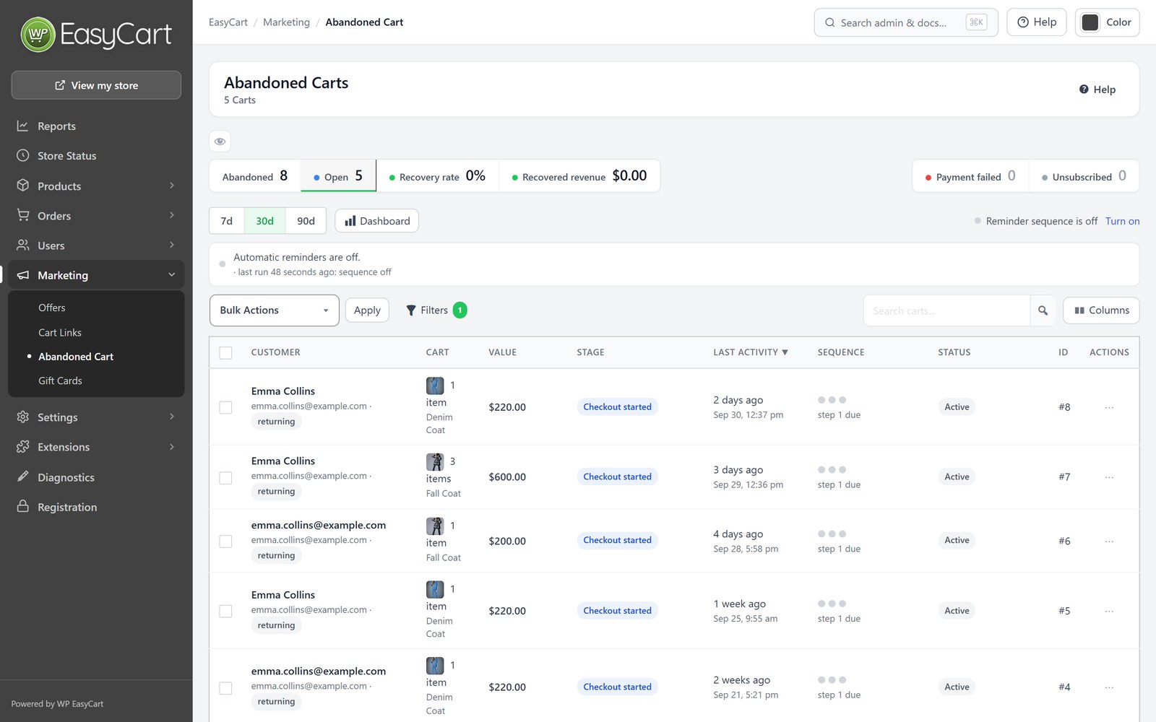This screenshot has width=1156, height=722.
Task: Select checkbox for cart #5
Action: click(x=225, y=611)
